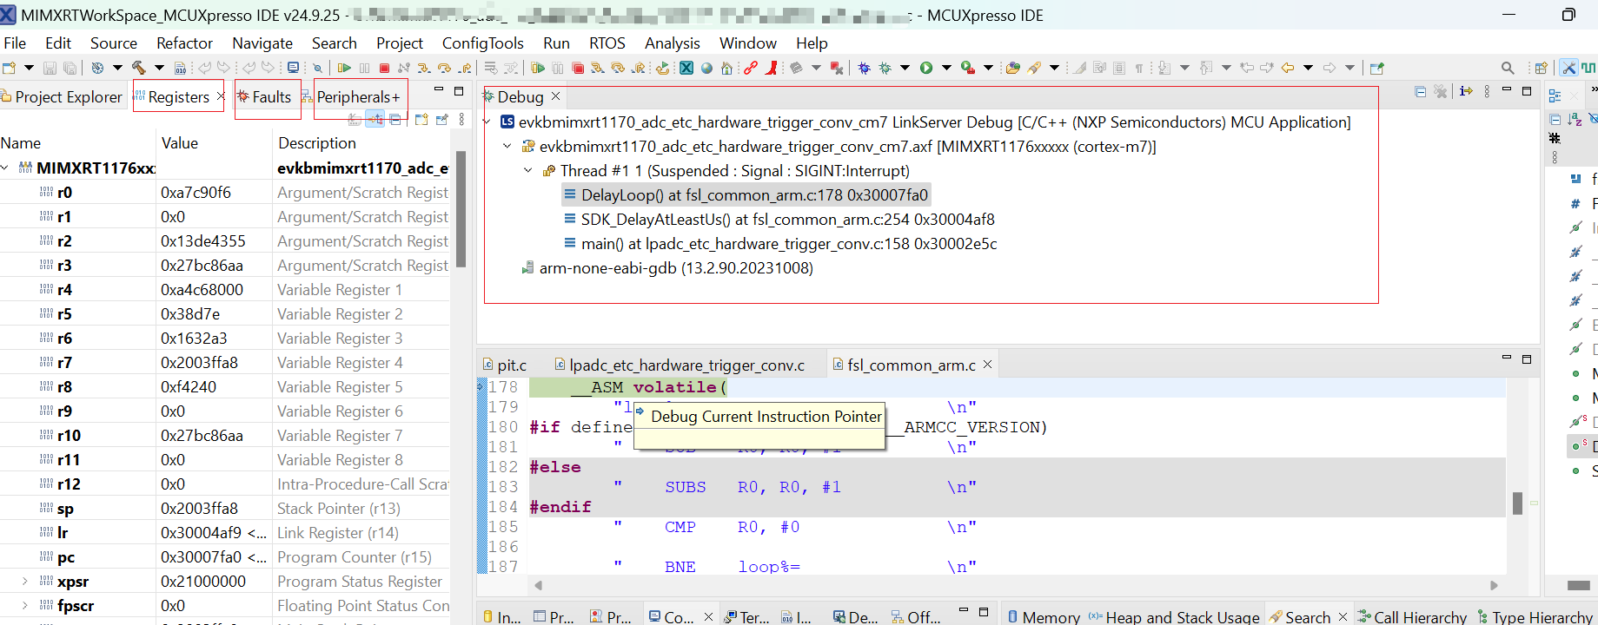Click Remove All Terminated launches icon
Image resolution: width=1598 pixels, height=625 pixels.
coord(1441,91)
